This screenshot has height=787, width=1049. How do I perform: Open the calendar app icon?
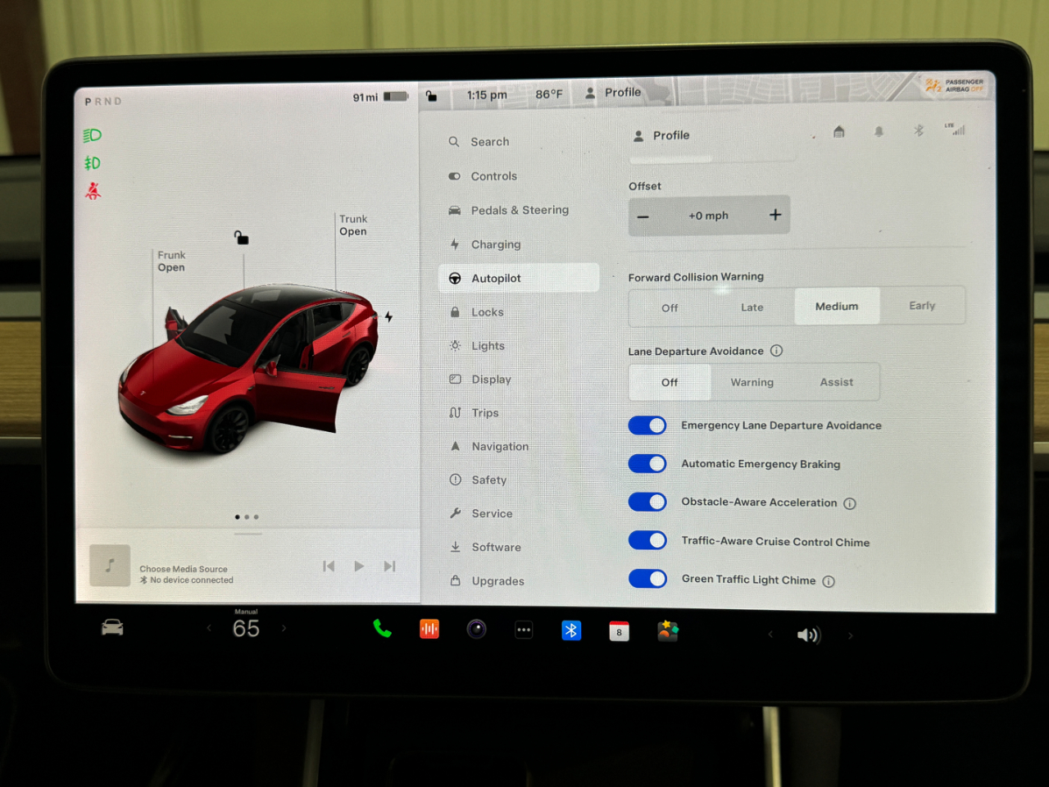[619, 631]
